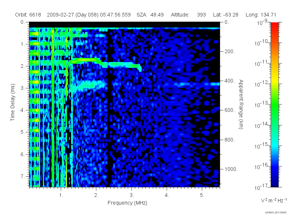This screenshot has height=220, width=293.
Task: Click the Orbit: 6618 header label
Action: pyautogui.click(x=28, y=15)
